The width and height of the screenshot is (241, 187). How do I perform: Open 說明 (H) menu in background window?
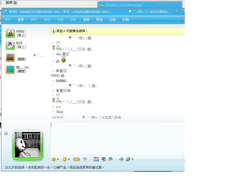pos(12,3)
